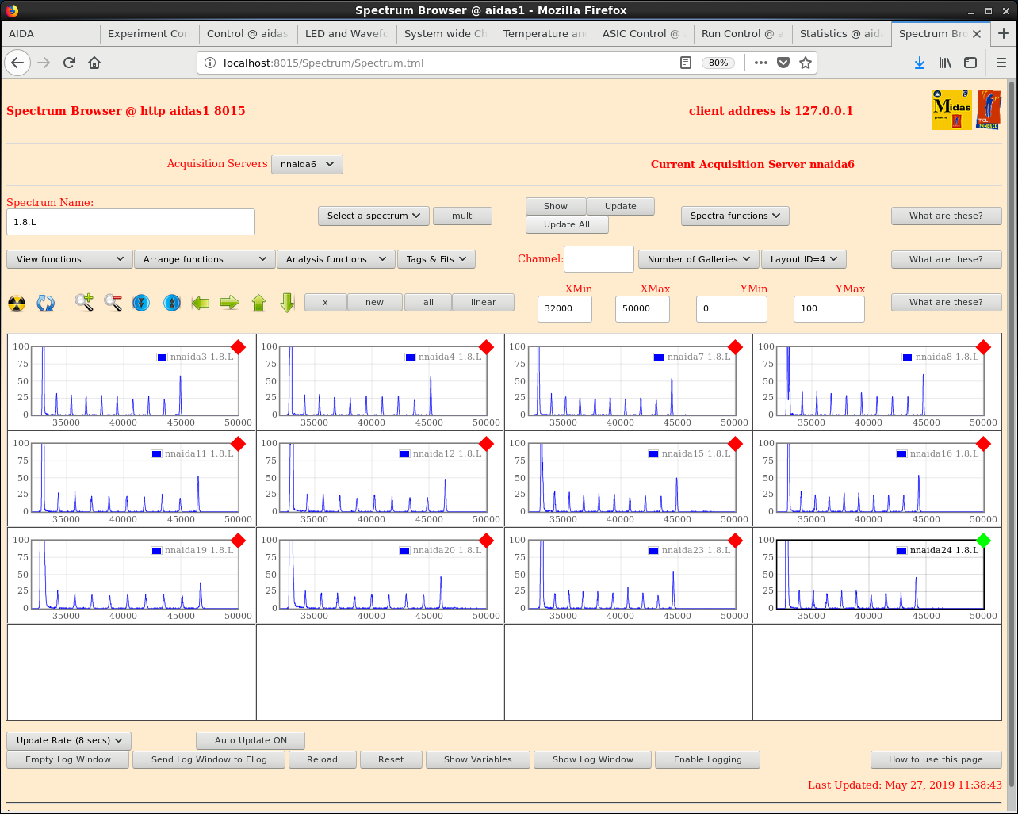
Task: Click the red diamond marker on nnaida19 spectrum
Action: 238,541
